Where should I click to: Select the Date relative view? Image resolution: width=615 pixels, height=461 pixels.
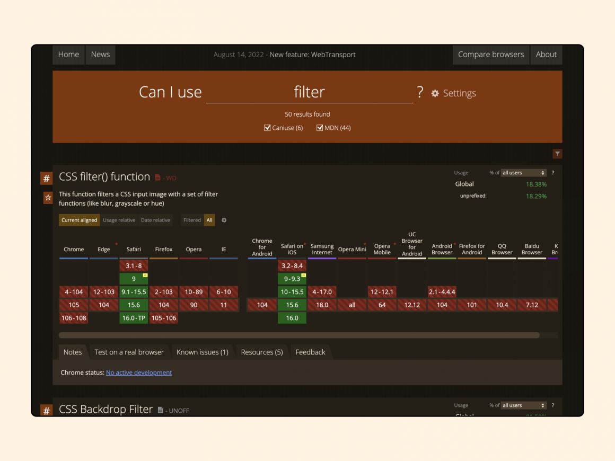tap(155, 220)
